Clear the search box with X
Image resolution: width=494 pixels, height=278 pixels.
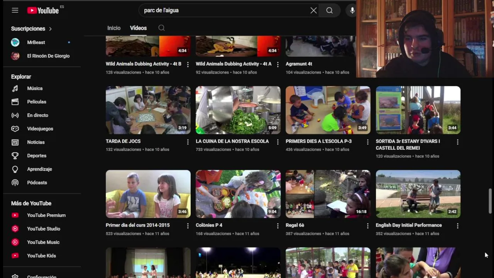(x=313, y=10)
